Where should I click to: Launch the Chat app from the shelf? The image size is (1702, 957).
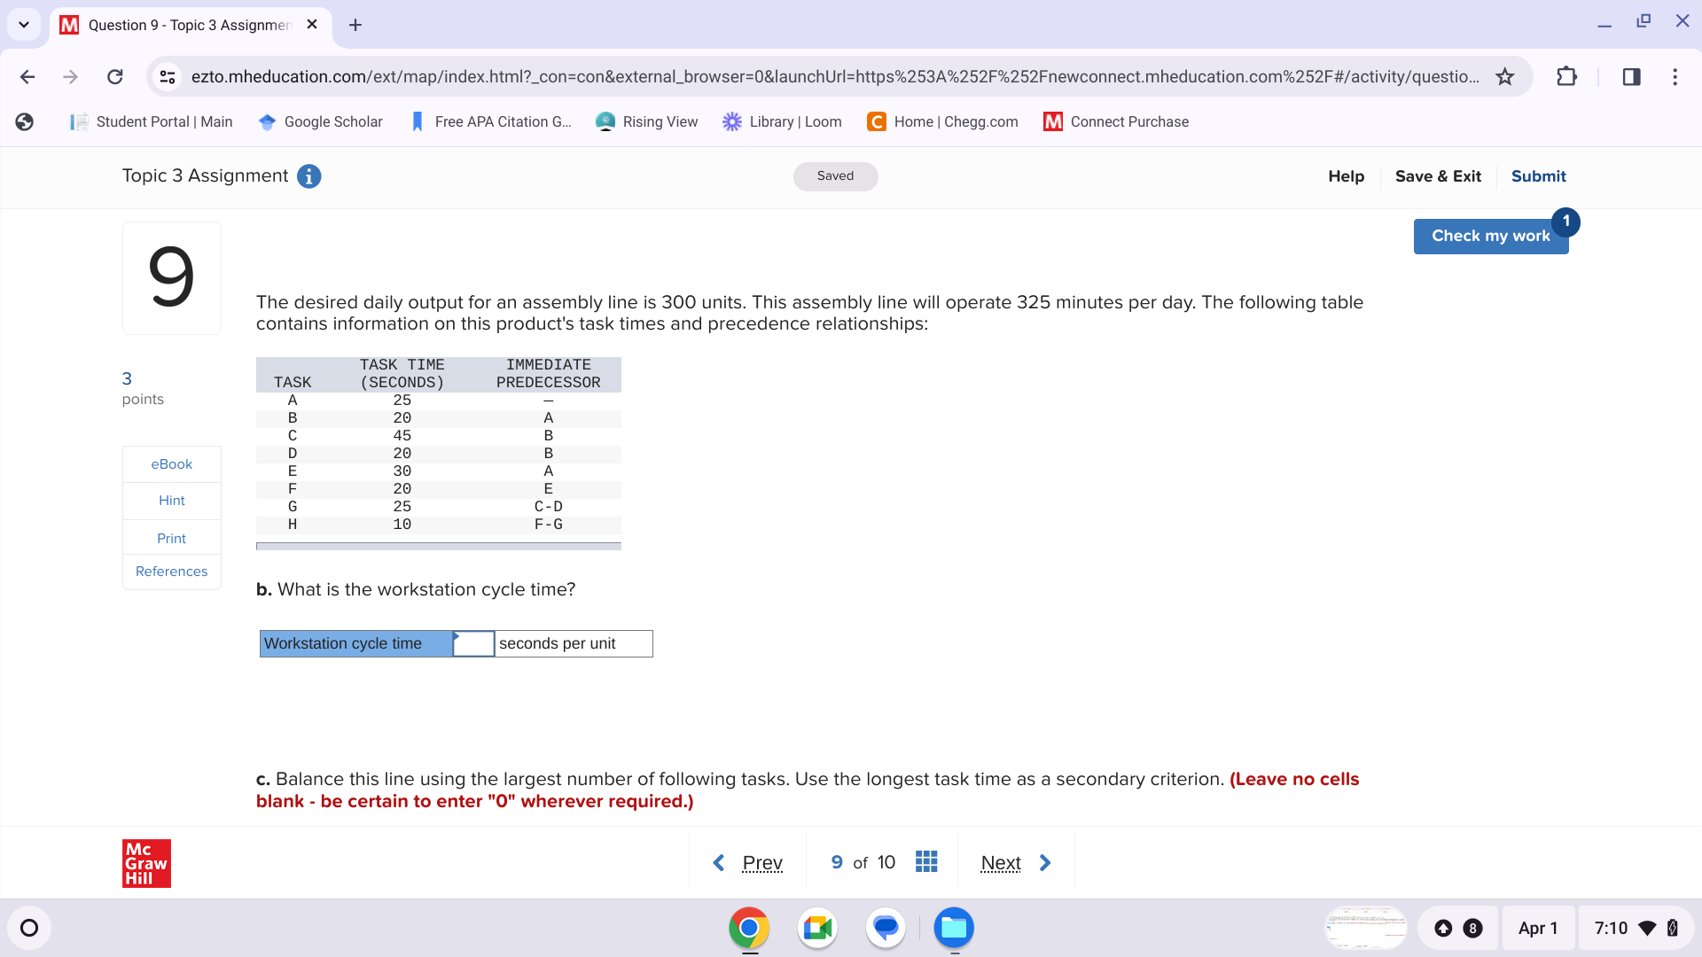(x=885, y=928)
